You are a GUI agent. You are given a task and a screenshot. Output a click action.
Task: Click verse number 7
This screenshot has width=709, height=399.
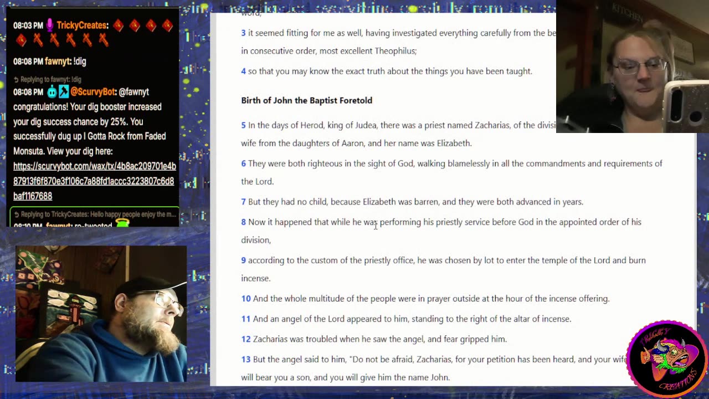pyautogui.click(x=243, y=202)
